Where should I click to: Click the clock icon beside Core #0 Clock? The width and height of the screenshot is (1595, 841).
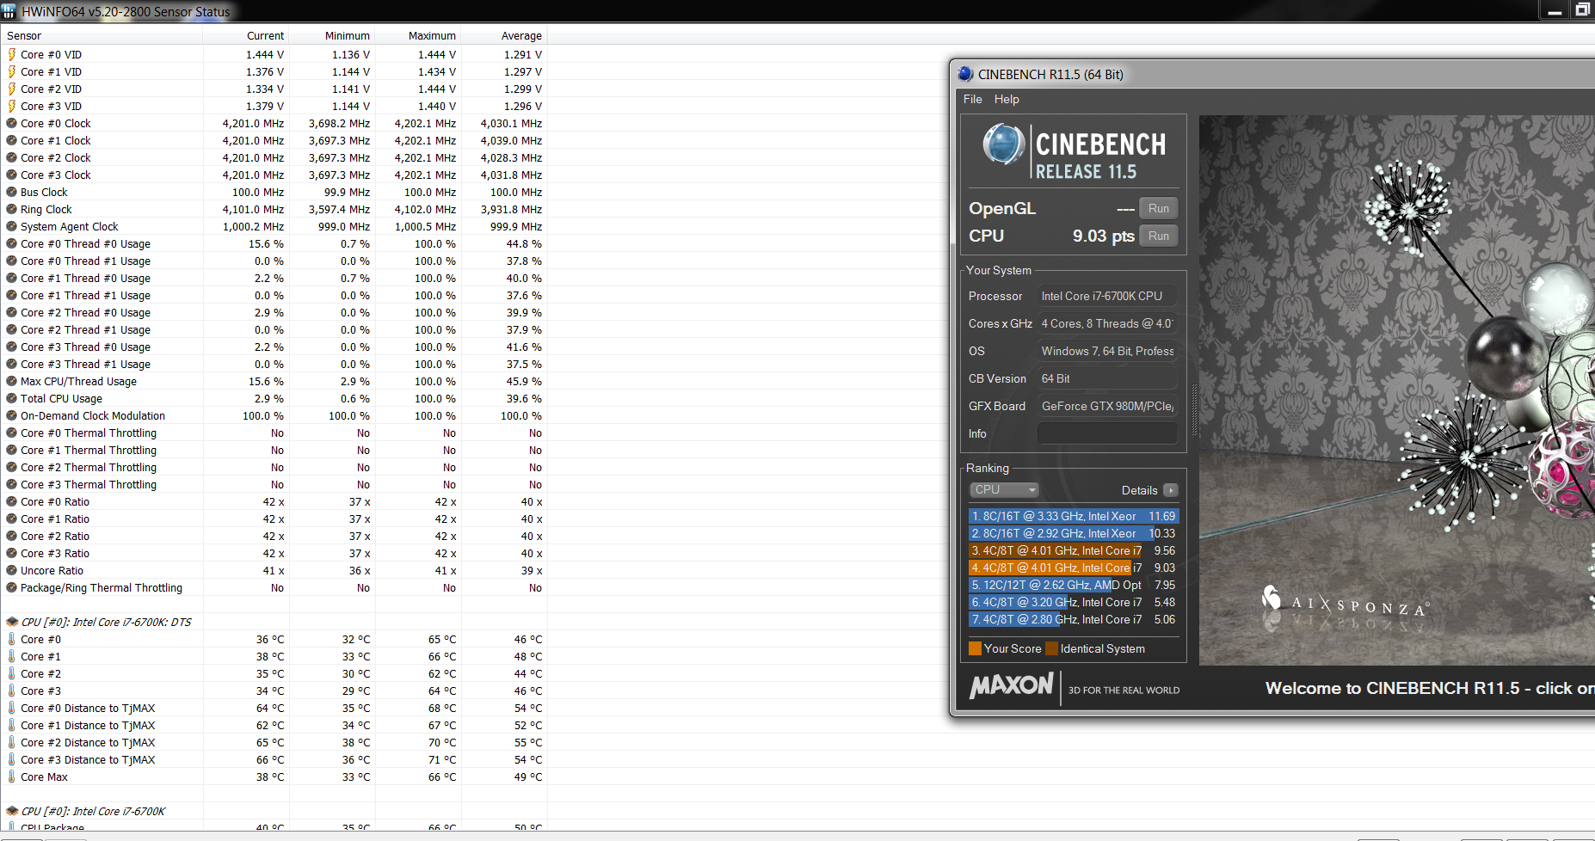(x=12, y=123)
